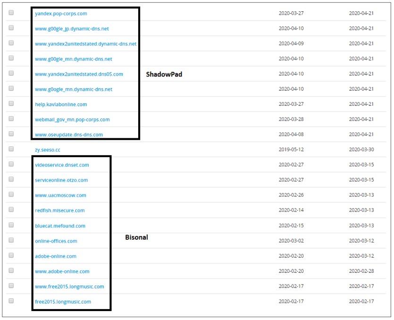Open the videoservice.dnset.com link
This screenshot has height=320, width=394.
(x=62, y=165)
